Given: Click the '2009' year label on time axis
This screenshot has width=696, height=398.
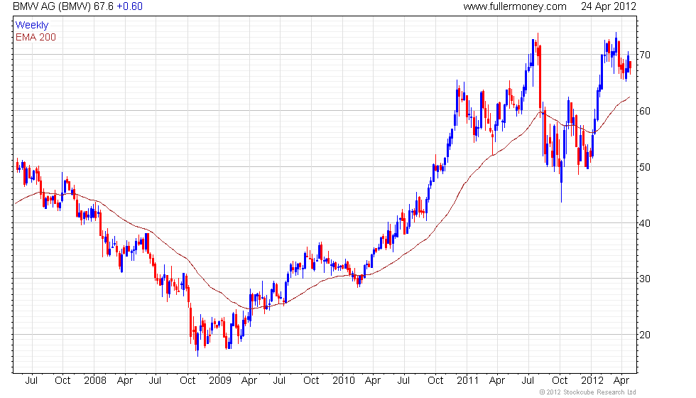Looking at the screenshot, I should pyautogui.click(x=220, y=381).
